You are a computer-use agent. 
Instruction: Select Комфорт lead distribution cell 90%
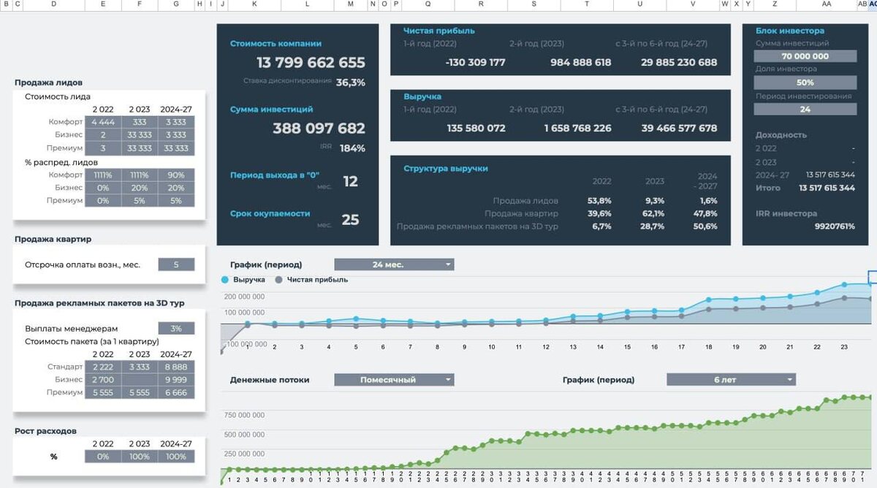point(176,175)
